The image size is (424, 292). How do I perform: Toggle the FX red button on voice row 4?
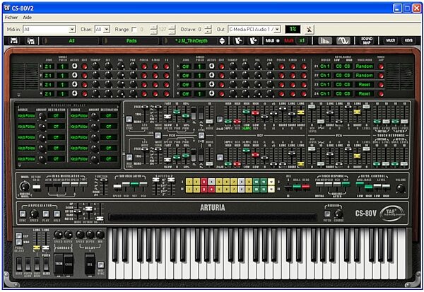[x=167, y=94]
